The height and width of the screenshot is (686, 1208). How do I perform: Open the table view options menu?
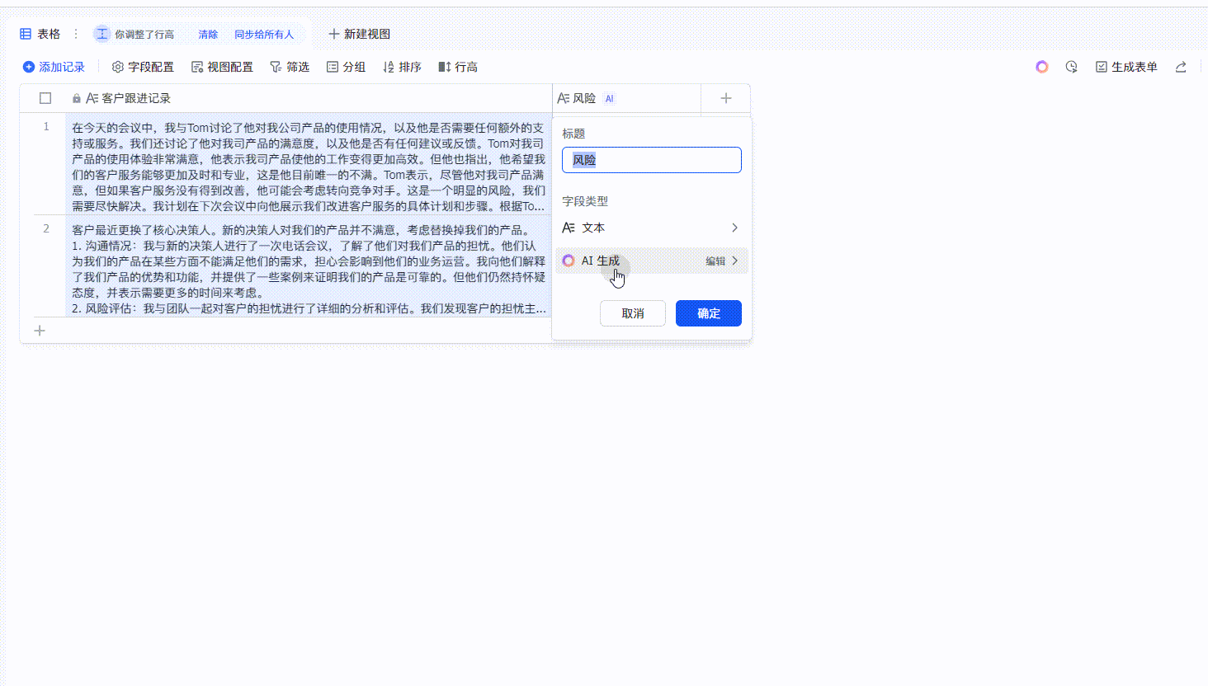(x=76, y=34)
